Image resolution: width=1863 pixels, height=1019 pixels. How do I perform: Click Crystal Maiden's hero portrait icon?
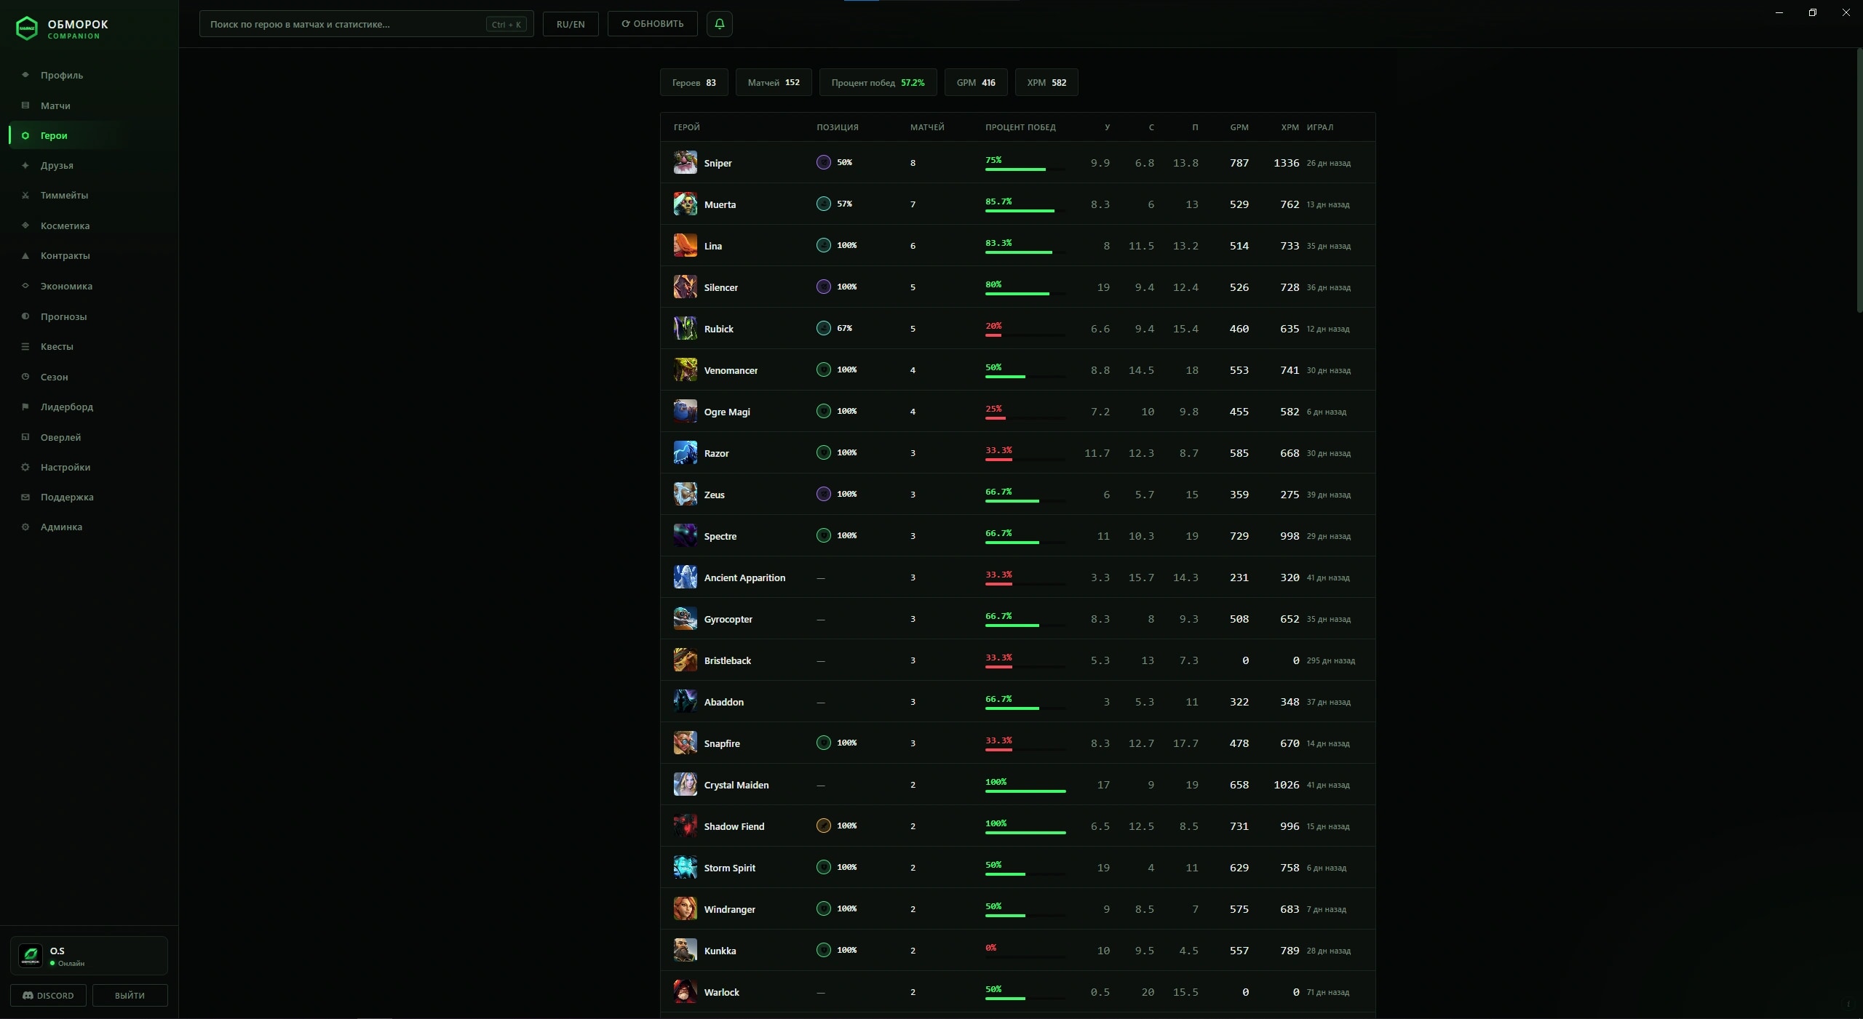[x=685, y=784]
